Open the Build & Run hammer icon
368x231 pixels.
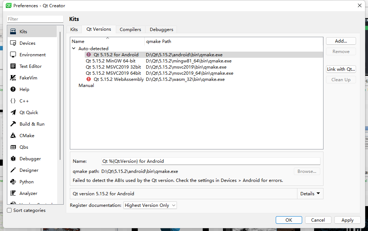pos(13,124)
